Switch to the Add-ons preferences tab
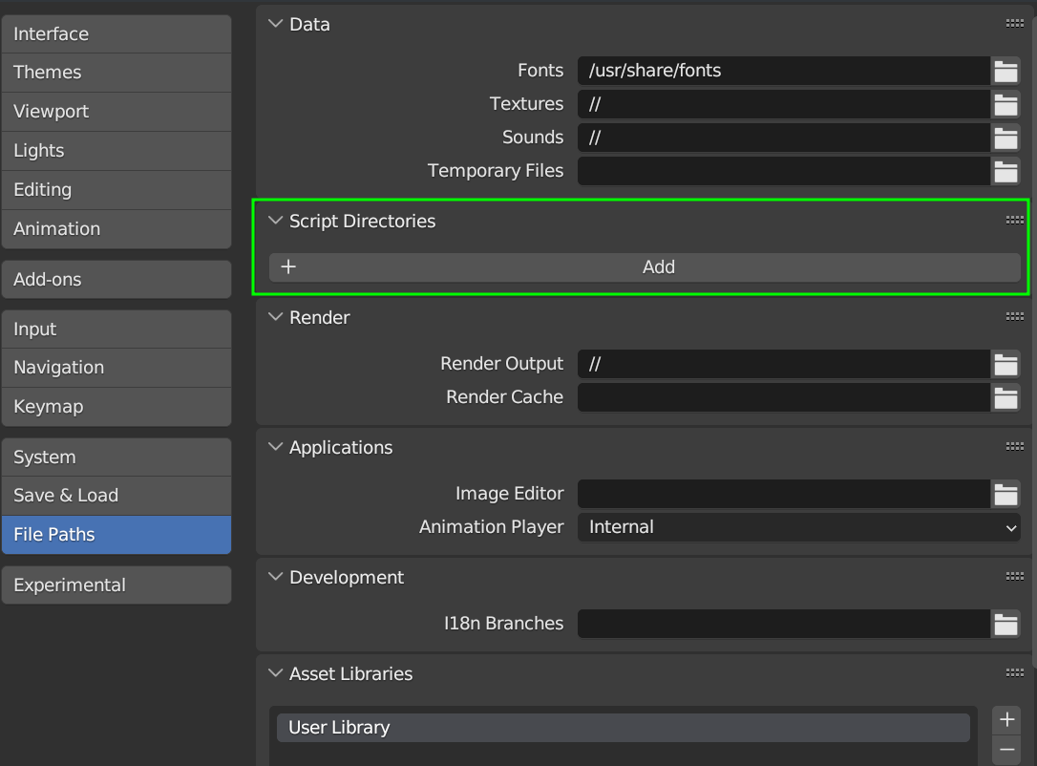 116,280
